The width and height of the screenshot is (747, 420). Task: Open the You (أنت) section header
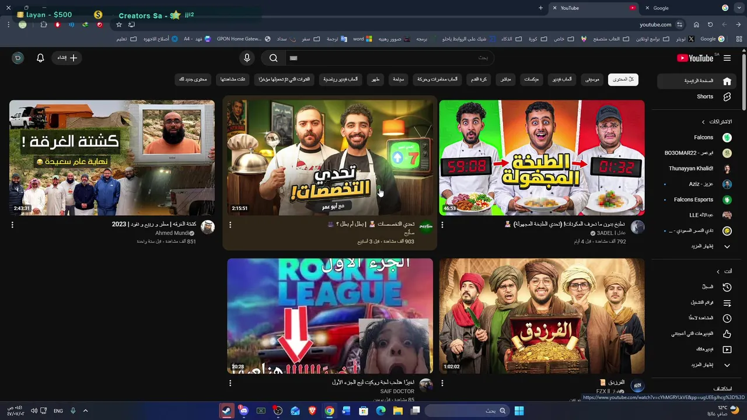(x=724, y=271)
